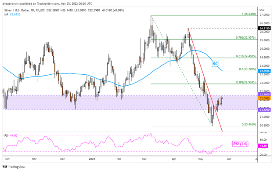The width and height of the screenshot is (274, 171).
Task: Click the MA 23.6936 indicator legend
Action: coord(12,15)
